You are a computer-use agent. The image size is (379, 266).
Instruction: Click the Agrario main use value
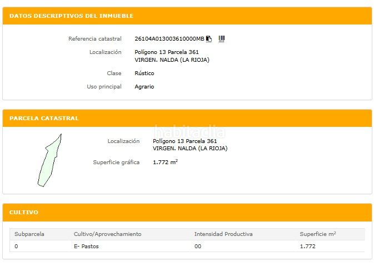pyautogui.click(x=144, y=87)
